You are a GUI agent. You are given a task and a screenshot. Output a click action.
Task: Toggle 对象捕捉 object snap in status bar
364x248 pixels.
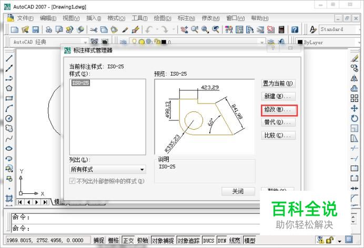(x=163, y=240)
